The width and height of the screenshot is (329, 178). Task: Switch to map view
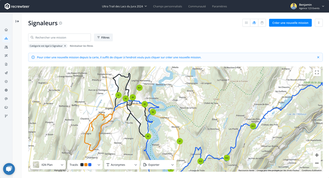click(x=254, y=23)
